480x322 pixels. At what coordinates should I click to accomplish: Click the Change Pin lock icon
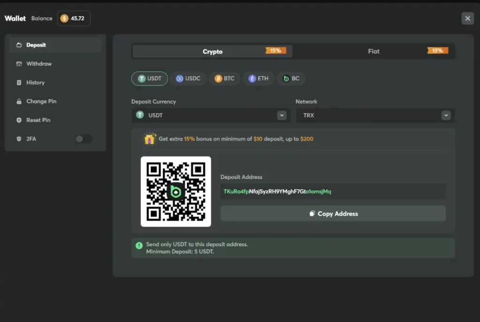point(19,101)
